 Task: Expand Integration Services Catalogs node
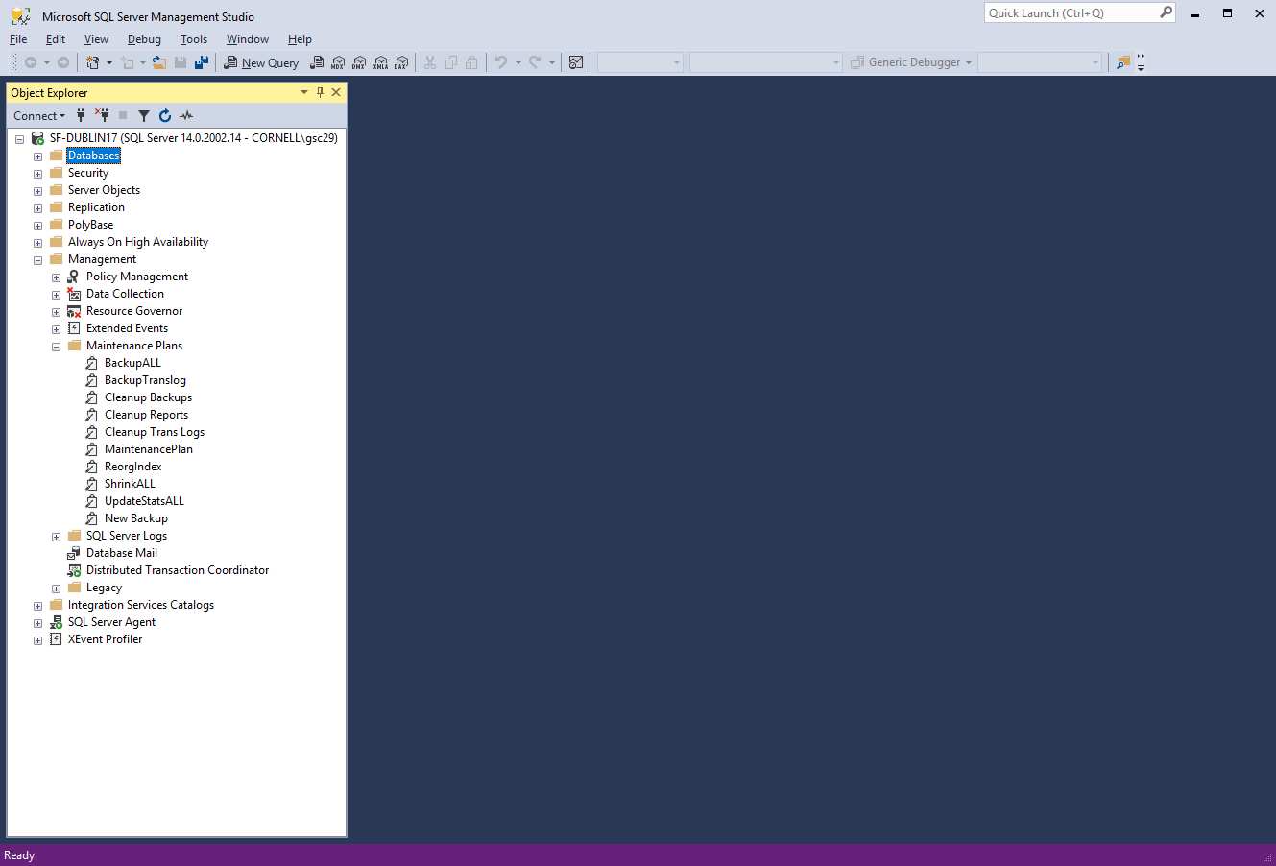(37, 605)
